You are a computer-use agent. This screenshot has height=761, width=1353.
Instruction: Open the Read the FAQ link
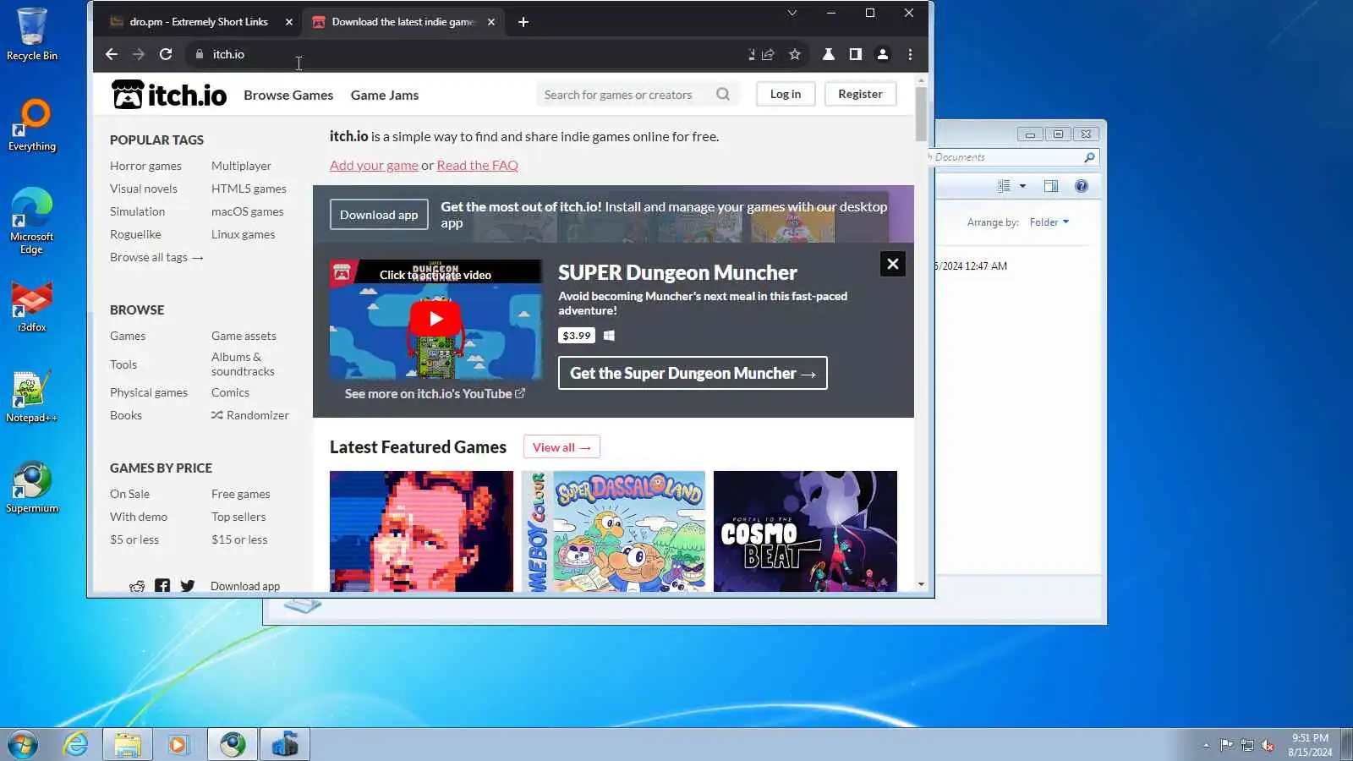(x=478, y=166)
